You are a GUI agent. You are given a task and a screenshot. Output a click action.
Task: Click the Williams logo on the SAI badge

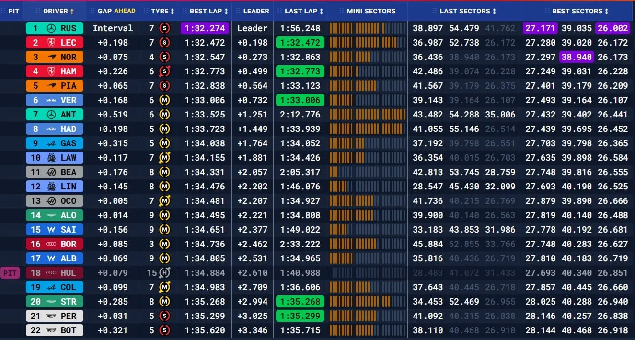51,230
